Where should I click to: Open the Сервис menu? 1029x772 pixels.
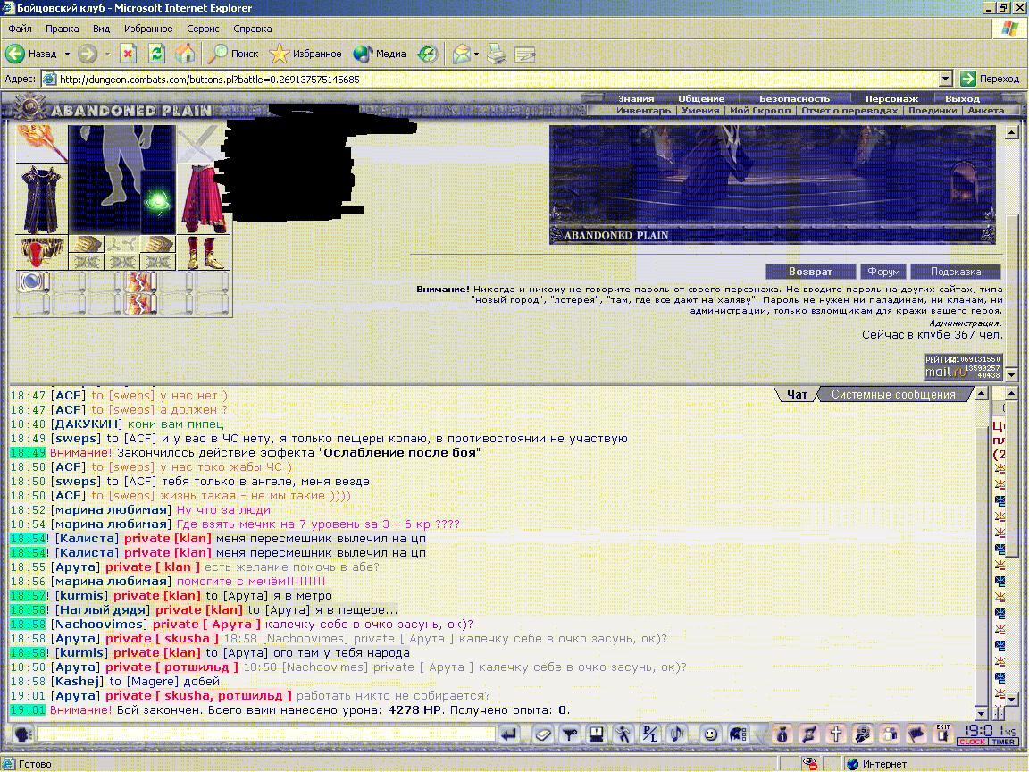coord(203,29)
